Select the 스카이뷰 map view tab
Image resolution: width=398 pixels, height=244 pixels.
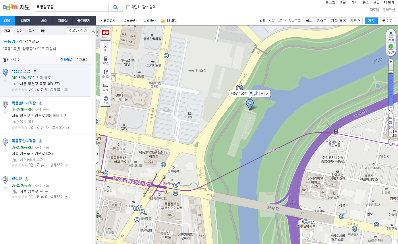point(387,21)
